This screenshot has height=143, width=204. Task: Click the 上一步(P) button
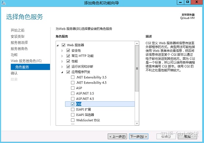pyautogui.click(x=118, y=136)
